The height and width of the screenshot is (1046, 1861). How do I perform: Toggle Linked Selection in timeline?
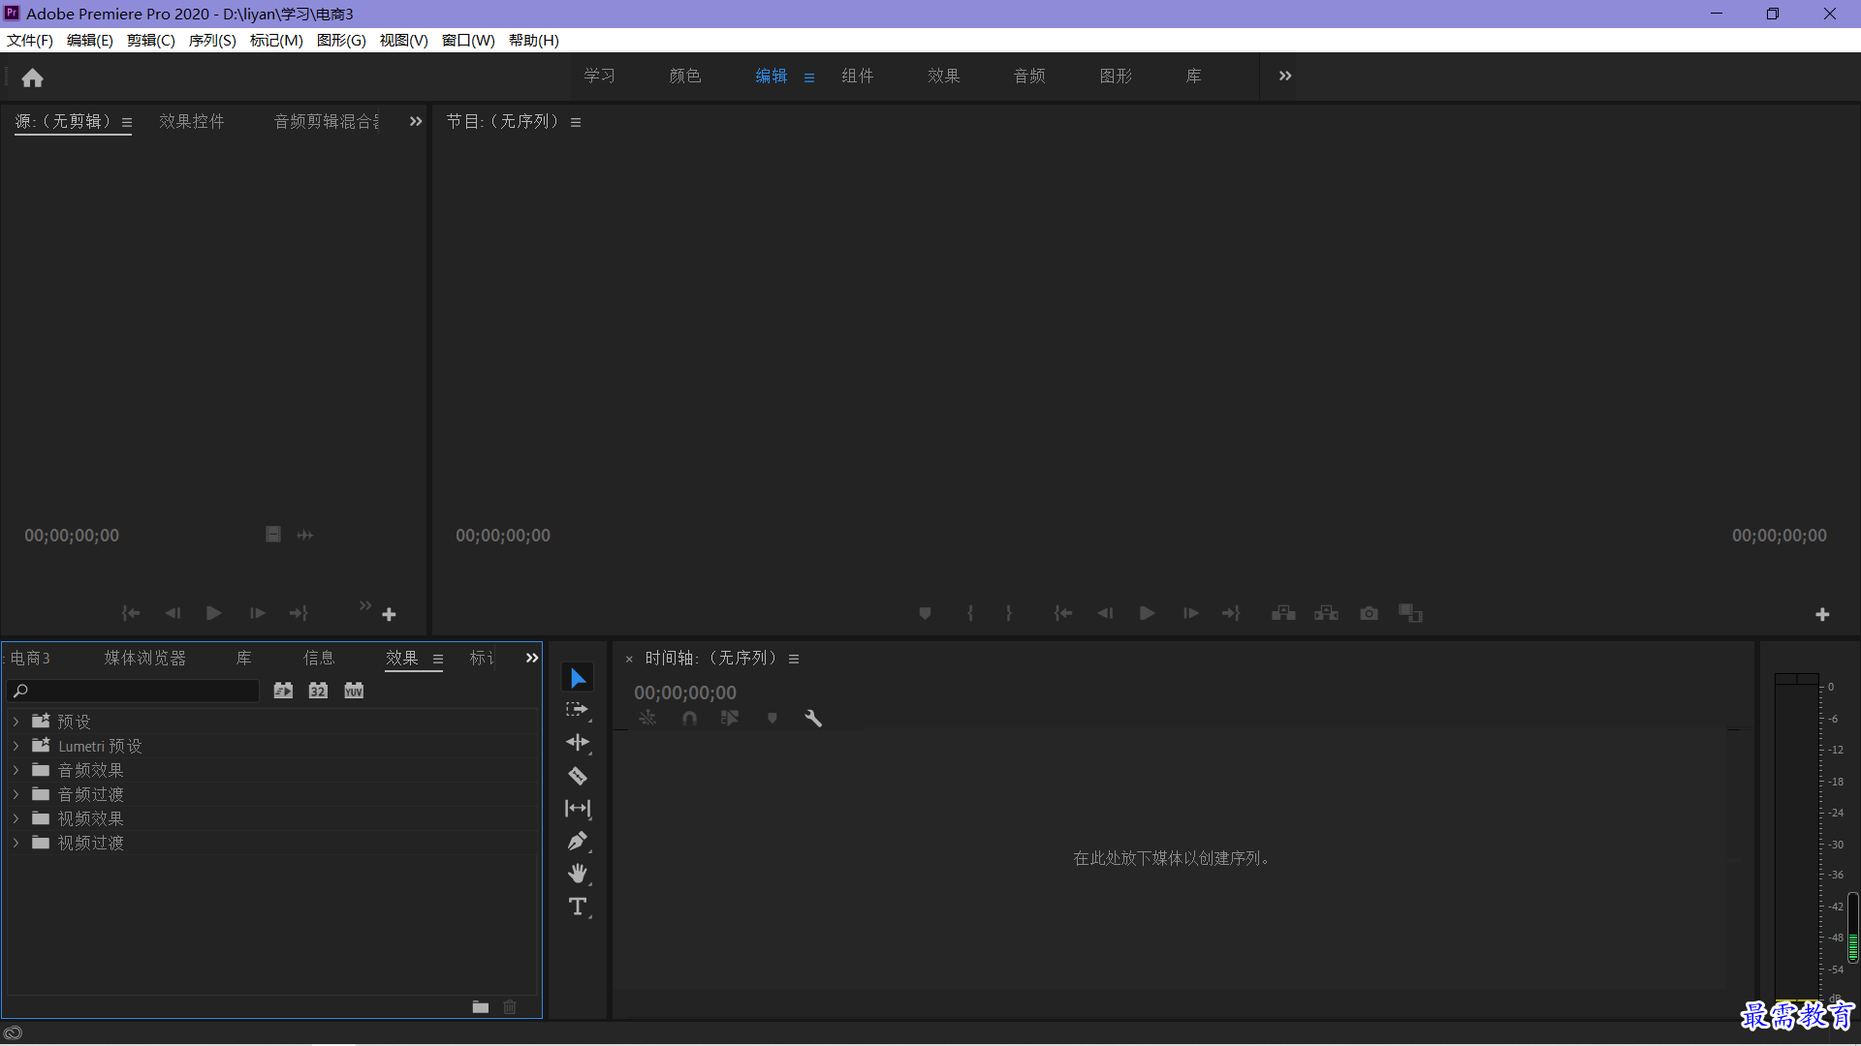click(x=730, y=719)
